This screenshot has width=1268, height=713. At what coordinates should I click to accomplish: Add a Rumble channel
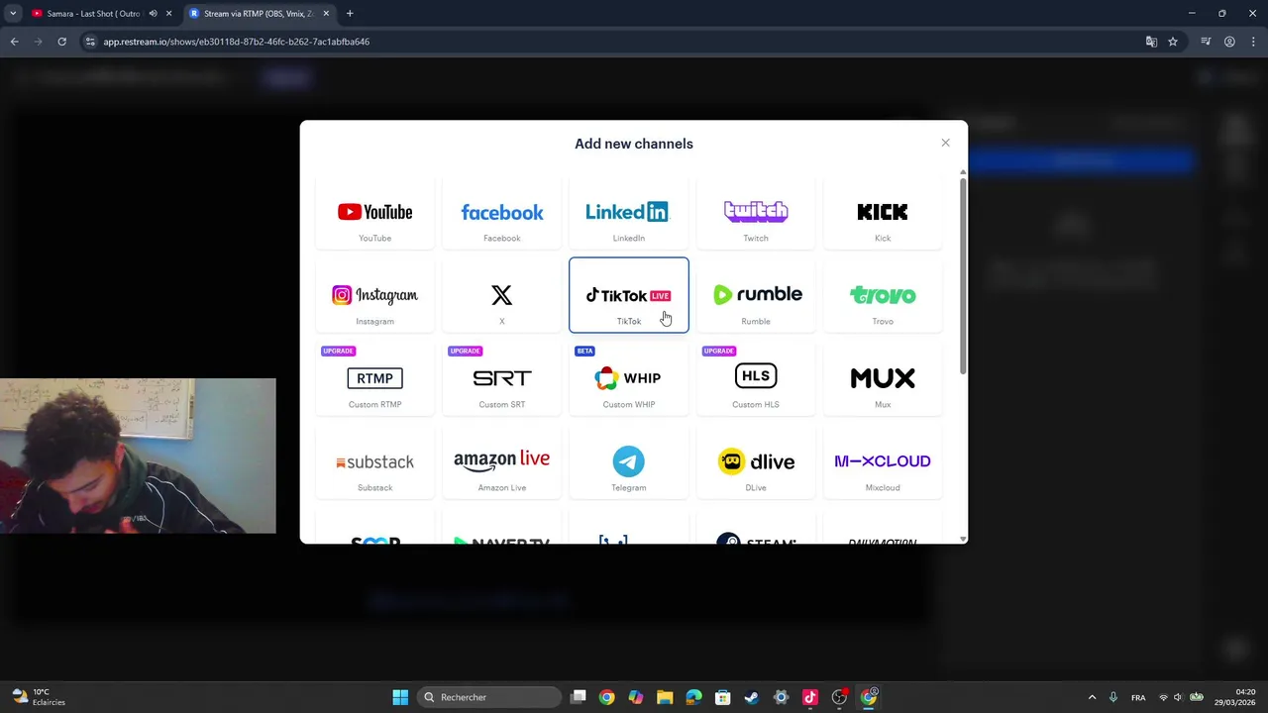(x=756, y=295)
